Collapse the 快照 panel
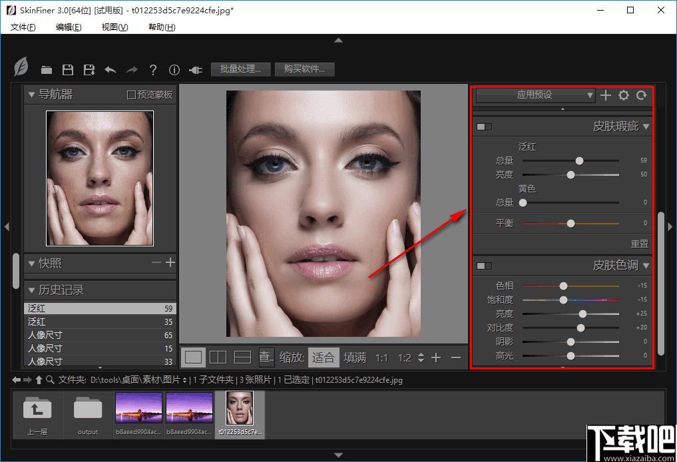 pos(31,264)
